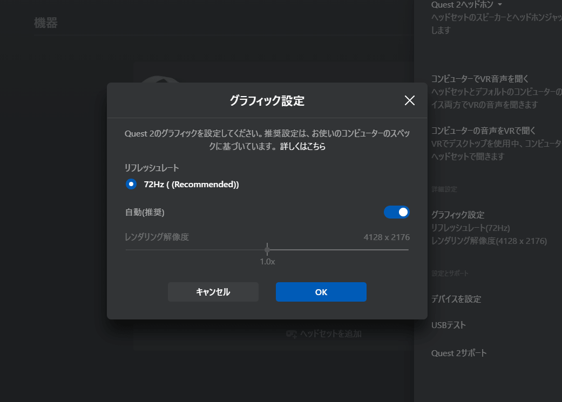562x402 pixels.
Task: Click the 機器 page heading
Action: [45, 23]
